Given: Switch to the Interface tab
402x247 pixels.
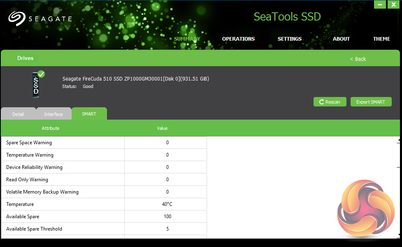Looking at the screenshot, I should 53,114.
